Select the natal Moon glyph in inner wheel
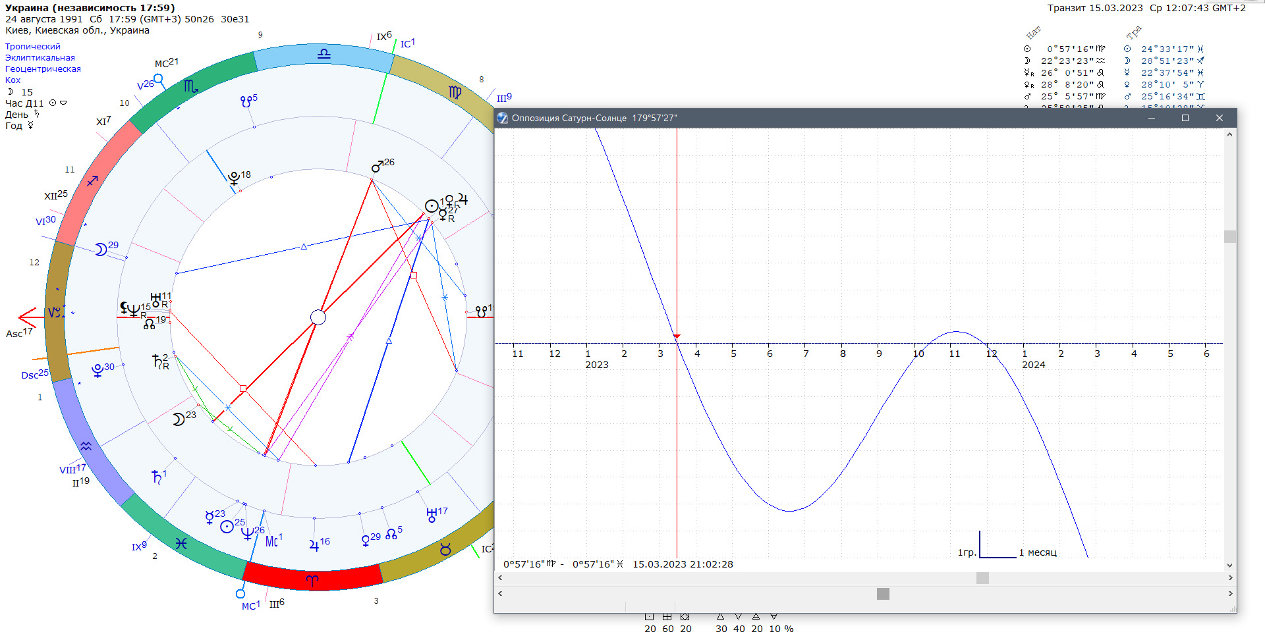Image resolution: width=1265 pixels, height=636 pixels. (x=179, y=419)
